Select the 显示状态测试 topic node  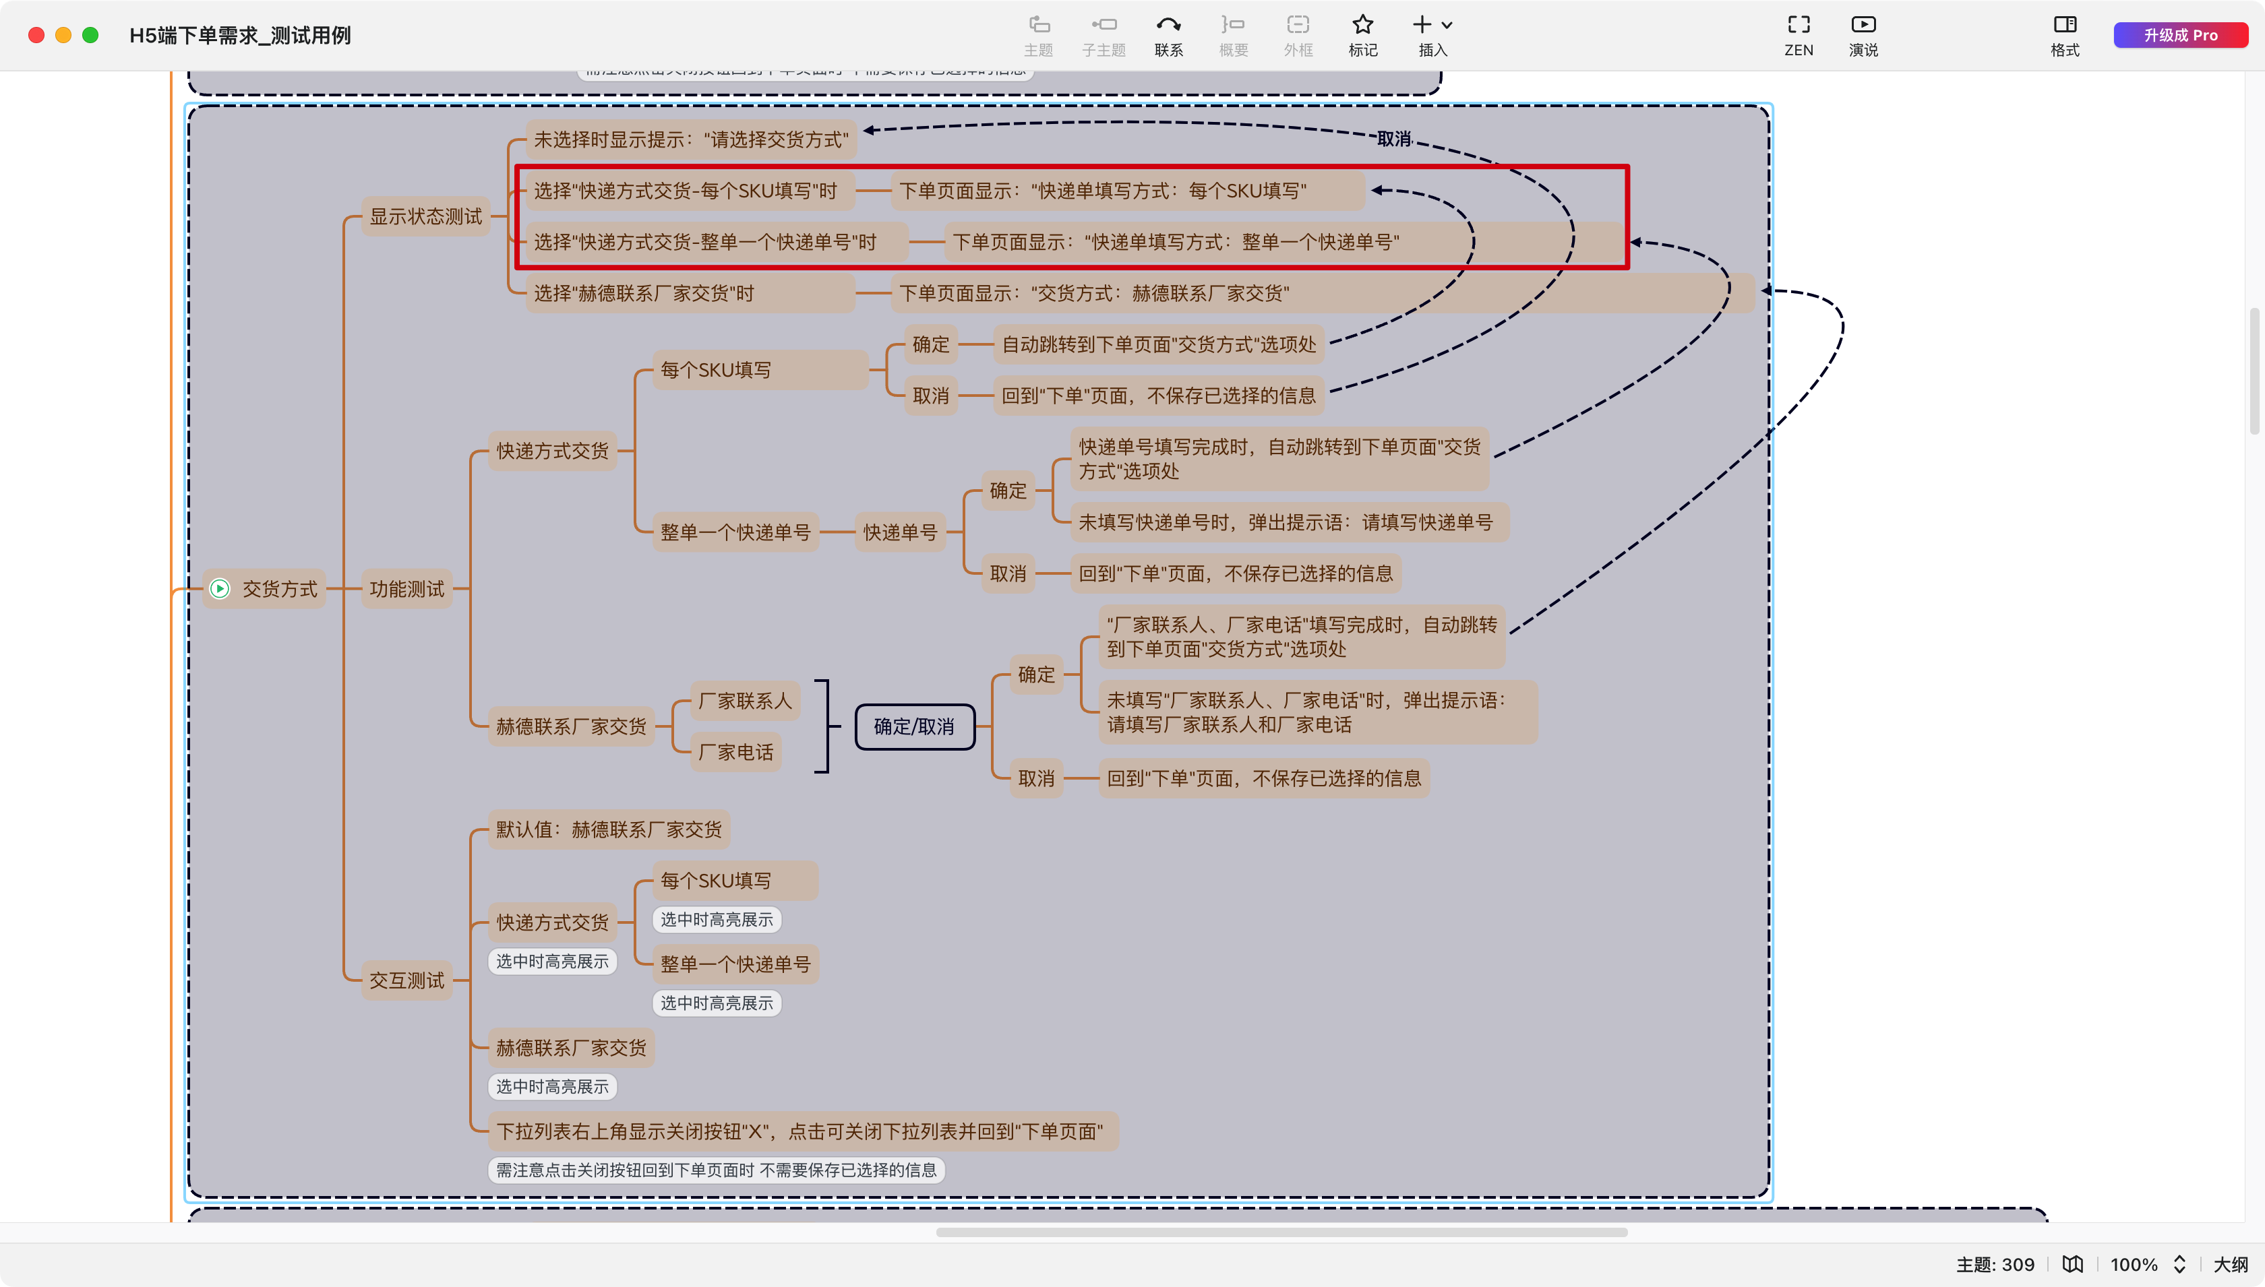(x=425, y=216)
